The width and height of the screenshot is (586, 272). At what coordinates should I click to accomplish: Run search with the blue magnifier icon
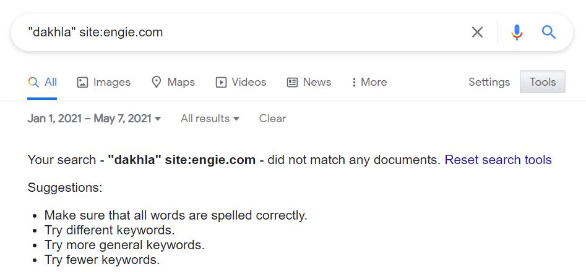pyautogui.click(x=549, y=33)
